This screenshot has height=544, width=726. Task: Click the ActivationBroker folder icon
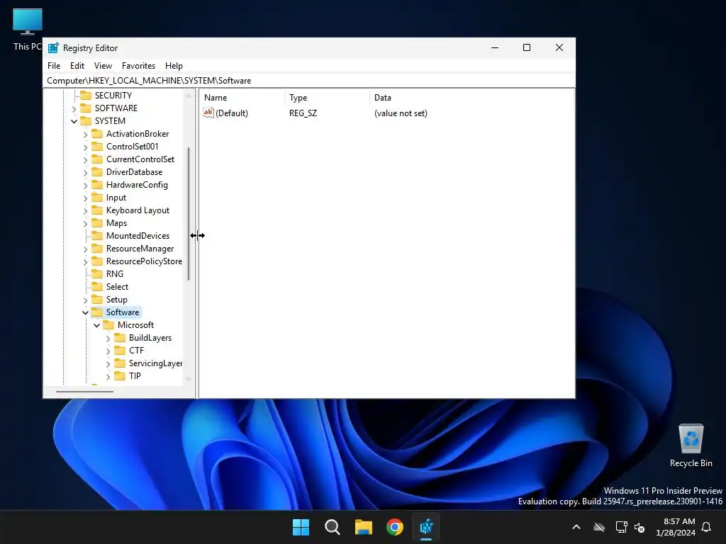[97, 134]
